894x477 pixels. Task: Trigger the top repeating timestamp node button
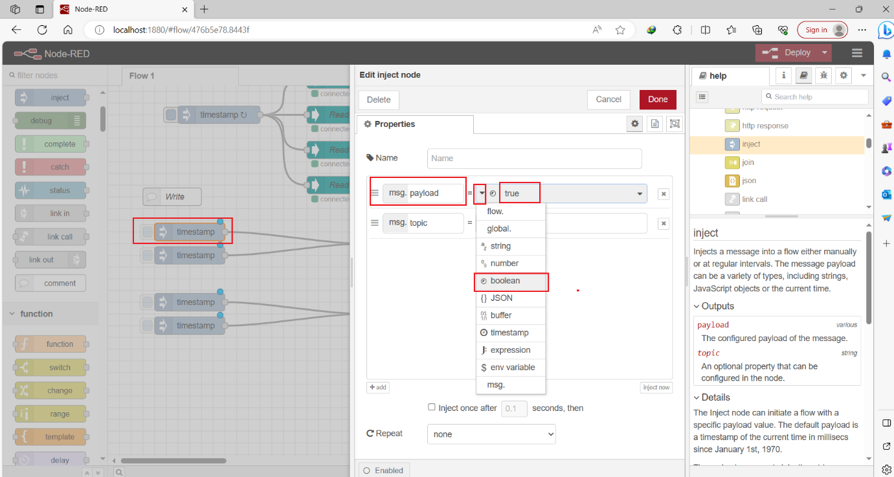[x=171, y=115]
